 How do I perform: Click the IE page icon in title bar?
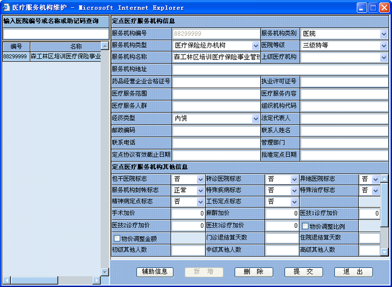6,7
